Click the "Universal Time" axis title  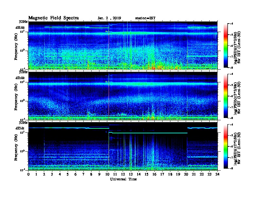[123, 179]
